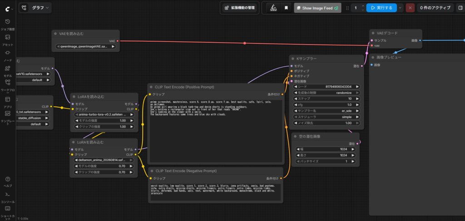465x221 pixels.
Task: Increase the 幅 width with right arrow
Action: 353,149
